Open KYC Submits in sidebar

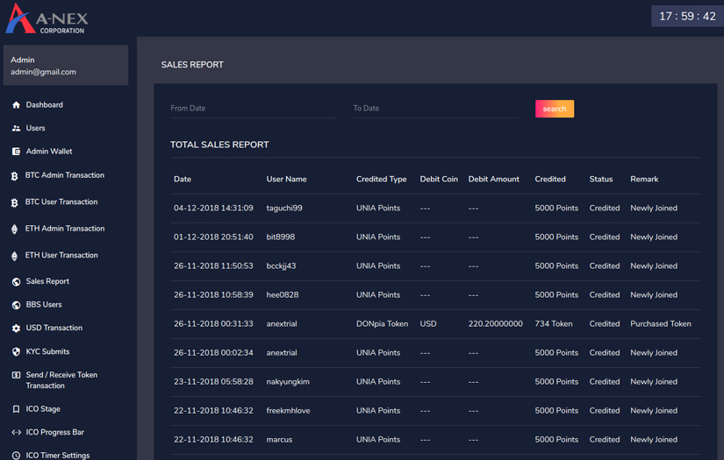47,351
